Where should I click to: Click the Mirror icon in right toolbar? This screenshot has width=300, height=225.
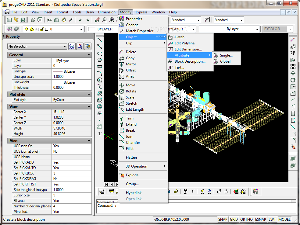(x=293, y=53)
